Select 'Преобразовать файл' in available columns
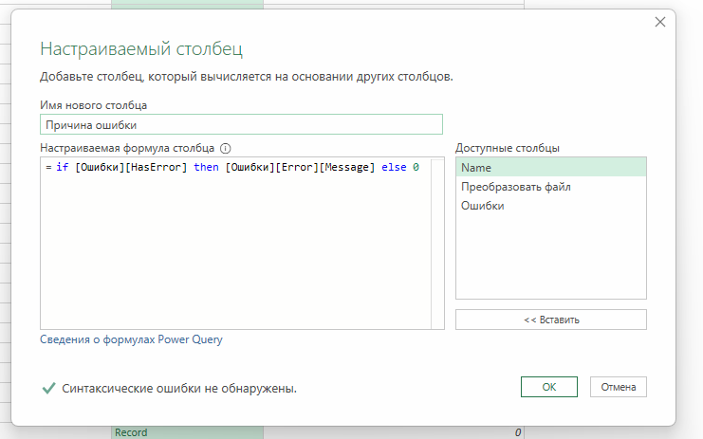Viewport: 703px width, 439px height. pyautogui.click(x=551, y=187)
